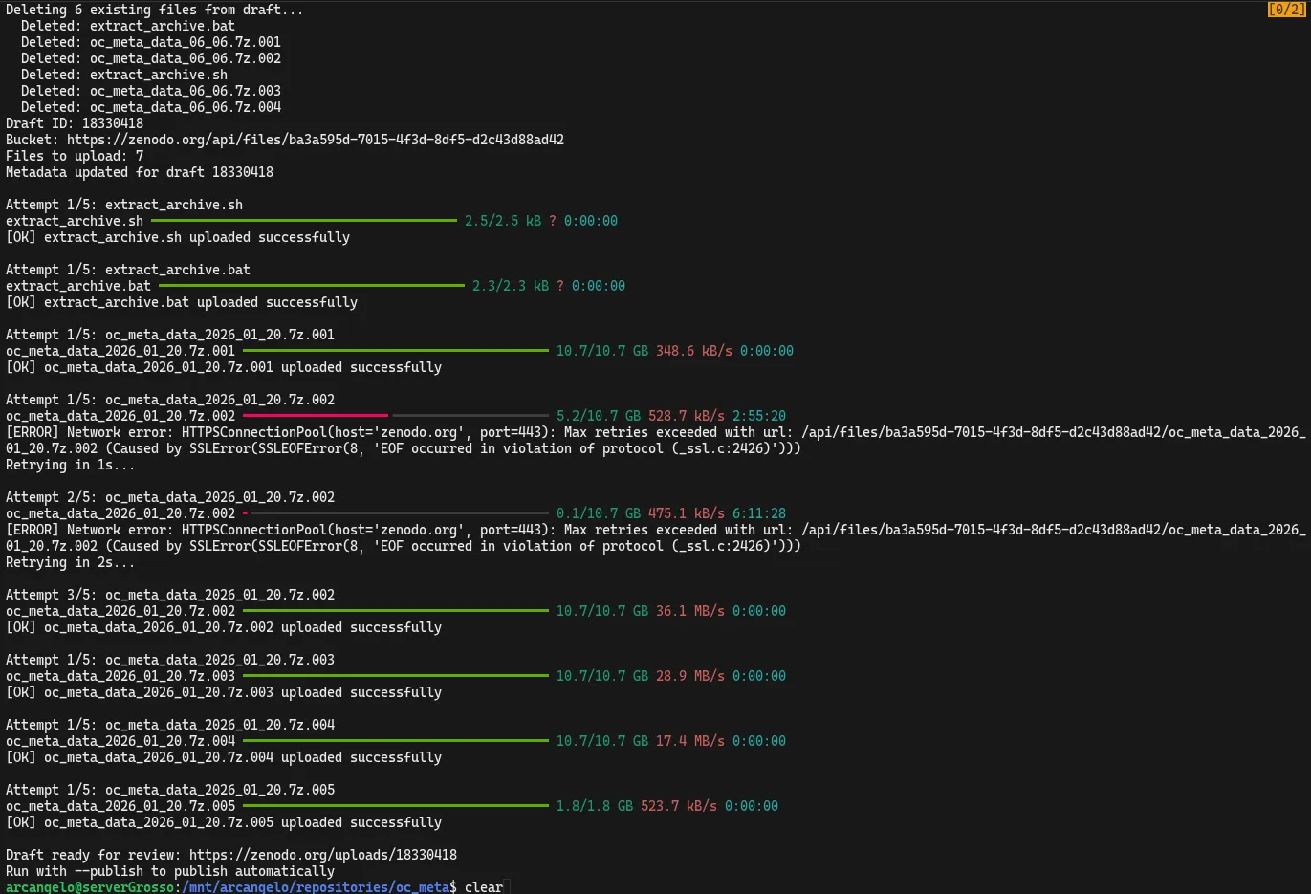Click the Attempt 2/5 nearly empty progress bar
The height and width of the screenshot is (894, 1311).
coord(396,513)
